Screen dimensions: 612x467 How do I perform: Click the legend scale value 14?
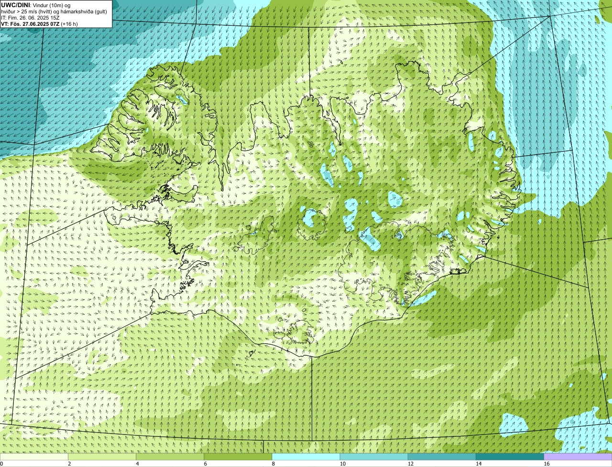point(479,464)
